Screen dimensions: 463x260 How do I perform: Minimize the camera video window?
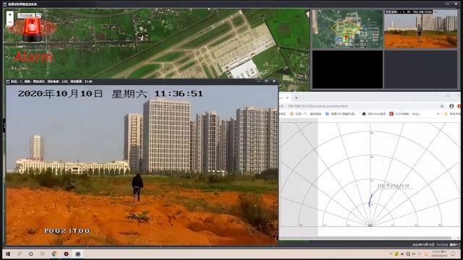[259, 81]
